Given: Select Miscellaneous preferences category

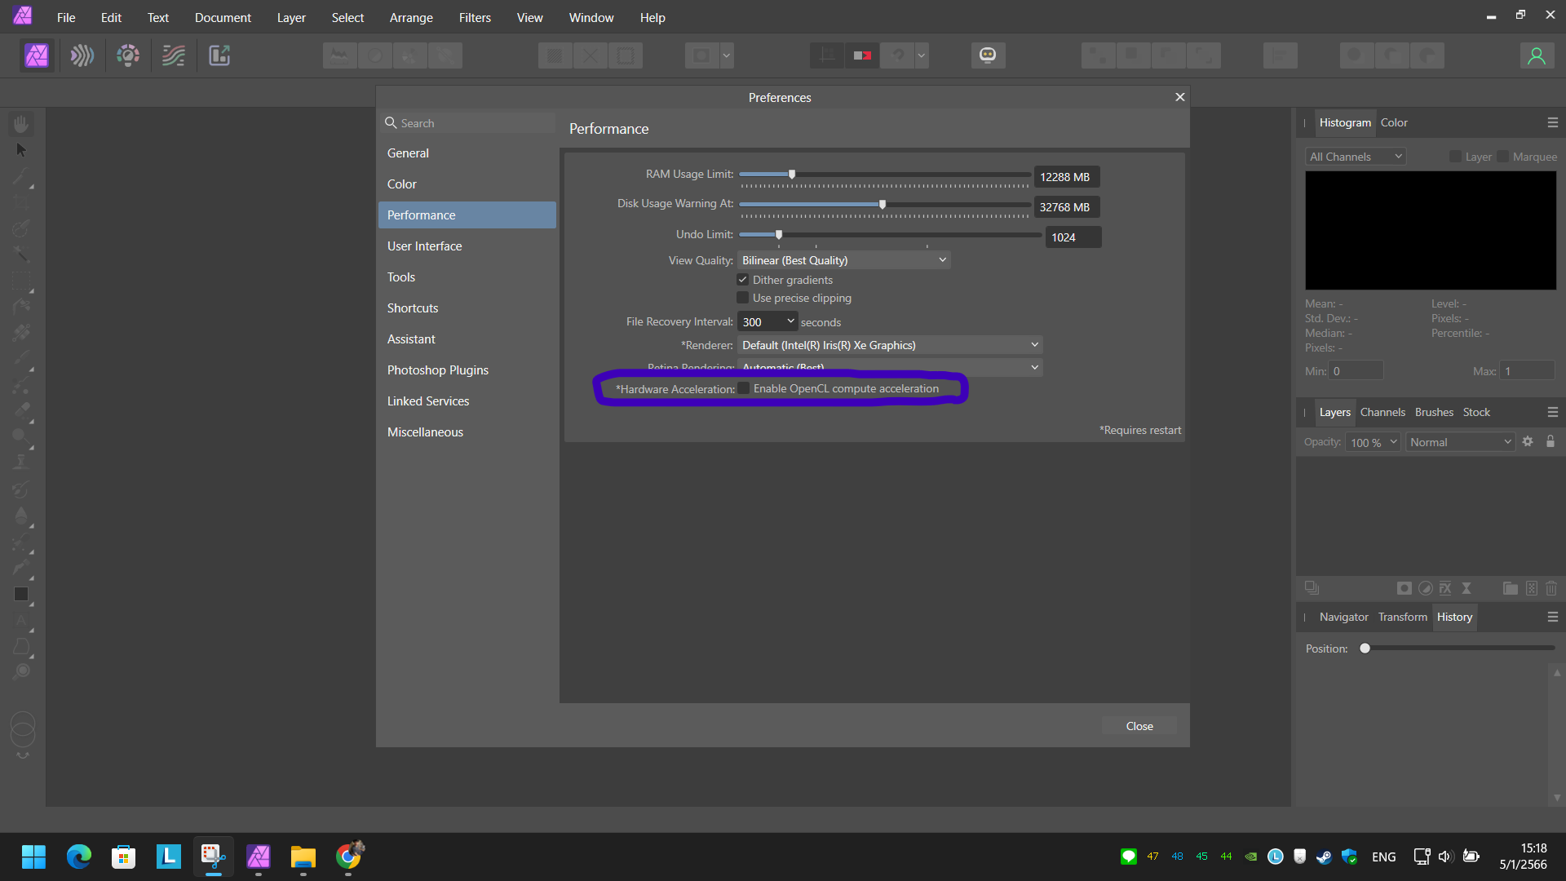Looking at the screenshot, I should (467, 432).
